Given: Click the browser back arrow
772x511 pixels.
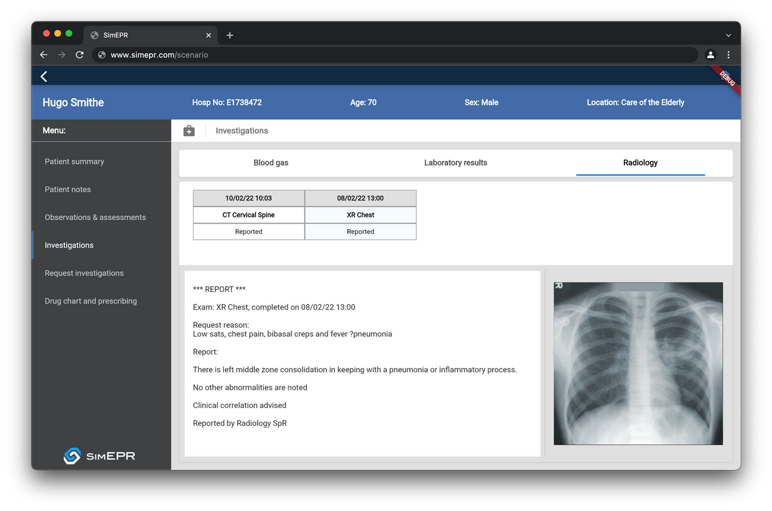Looking at the screenshot, I should click(43, 55).
